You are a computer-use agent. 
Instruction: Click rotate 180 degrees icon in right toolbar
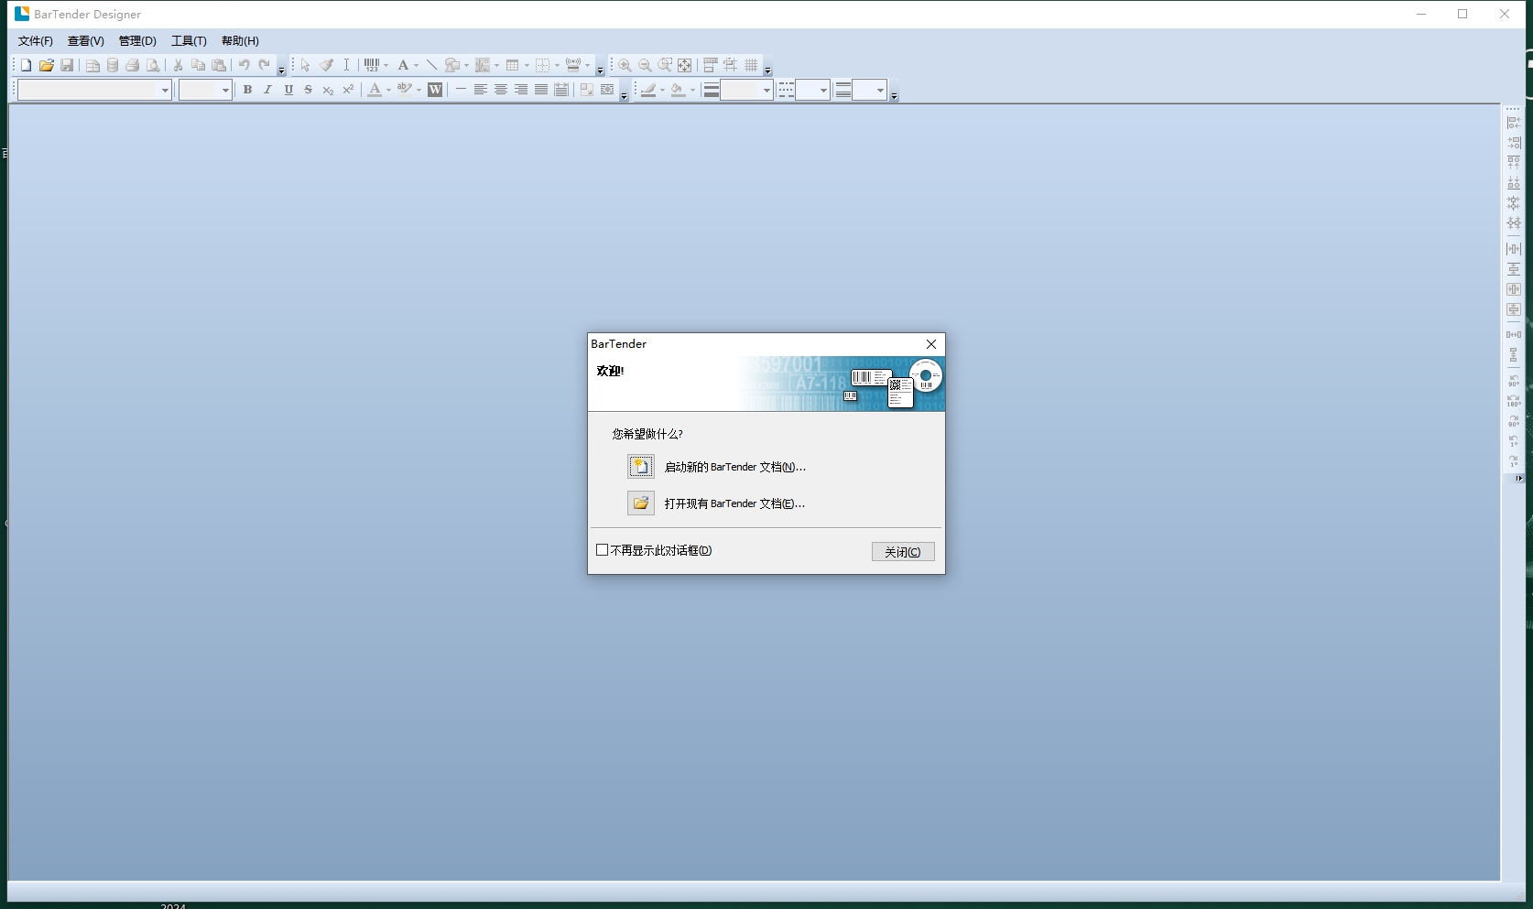point(1514,401)
